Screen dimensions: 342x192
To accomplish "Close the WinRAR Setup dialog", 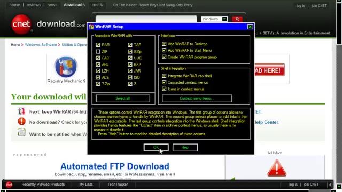I will point(250,27).
